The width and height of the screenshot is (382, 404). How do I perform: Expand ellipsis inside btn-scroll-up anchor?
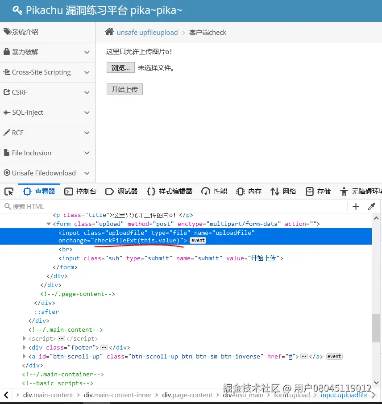304,356
